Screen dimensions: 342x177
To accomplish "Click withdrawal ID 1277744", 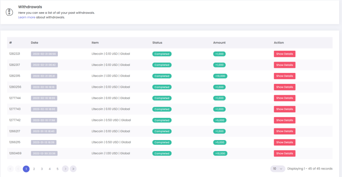I will 15,98.
